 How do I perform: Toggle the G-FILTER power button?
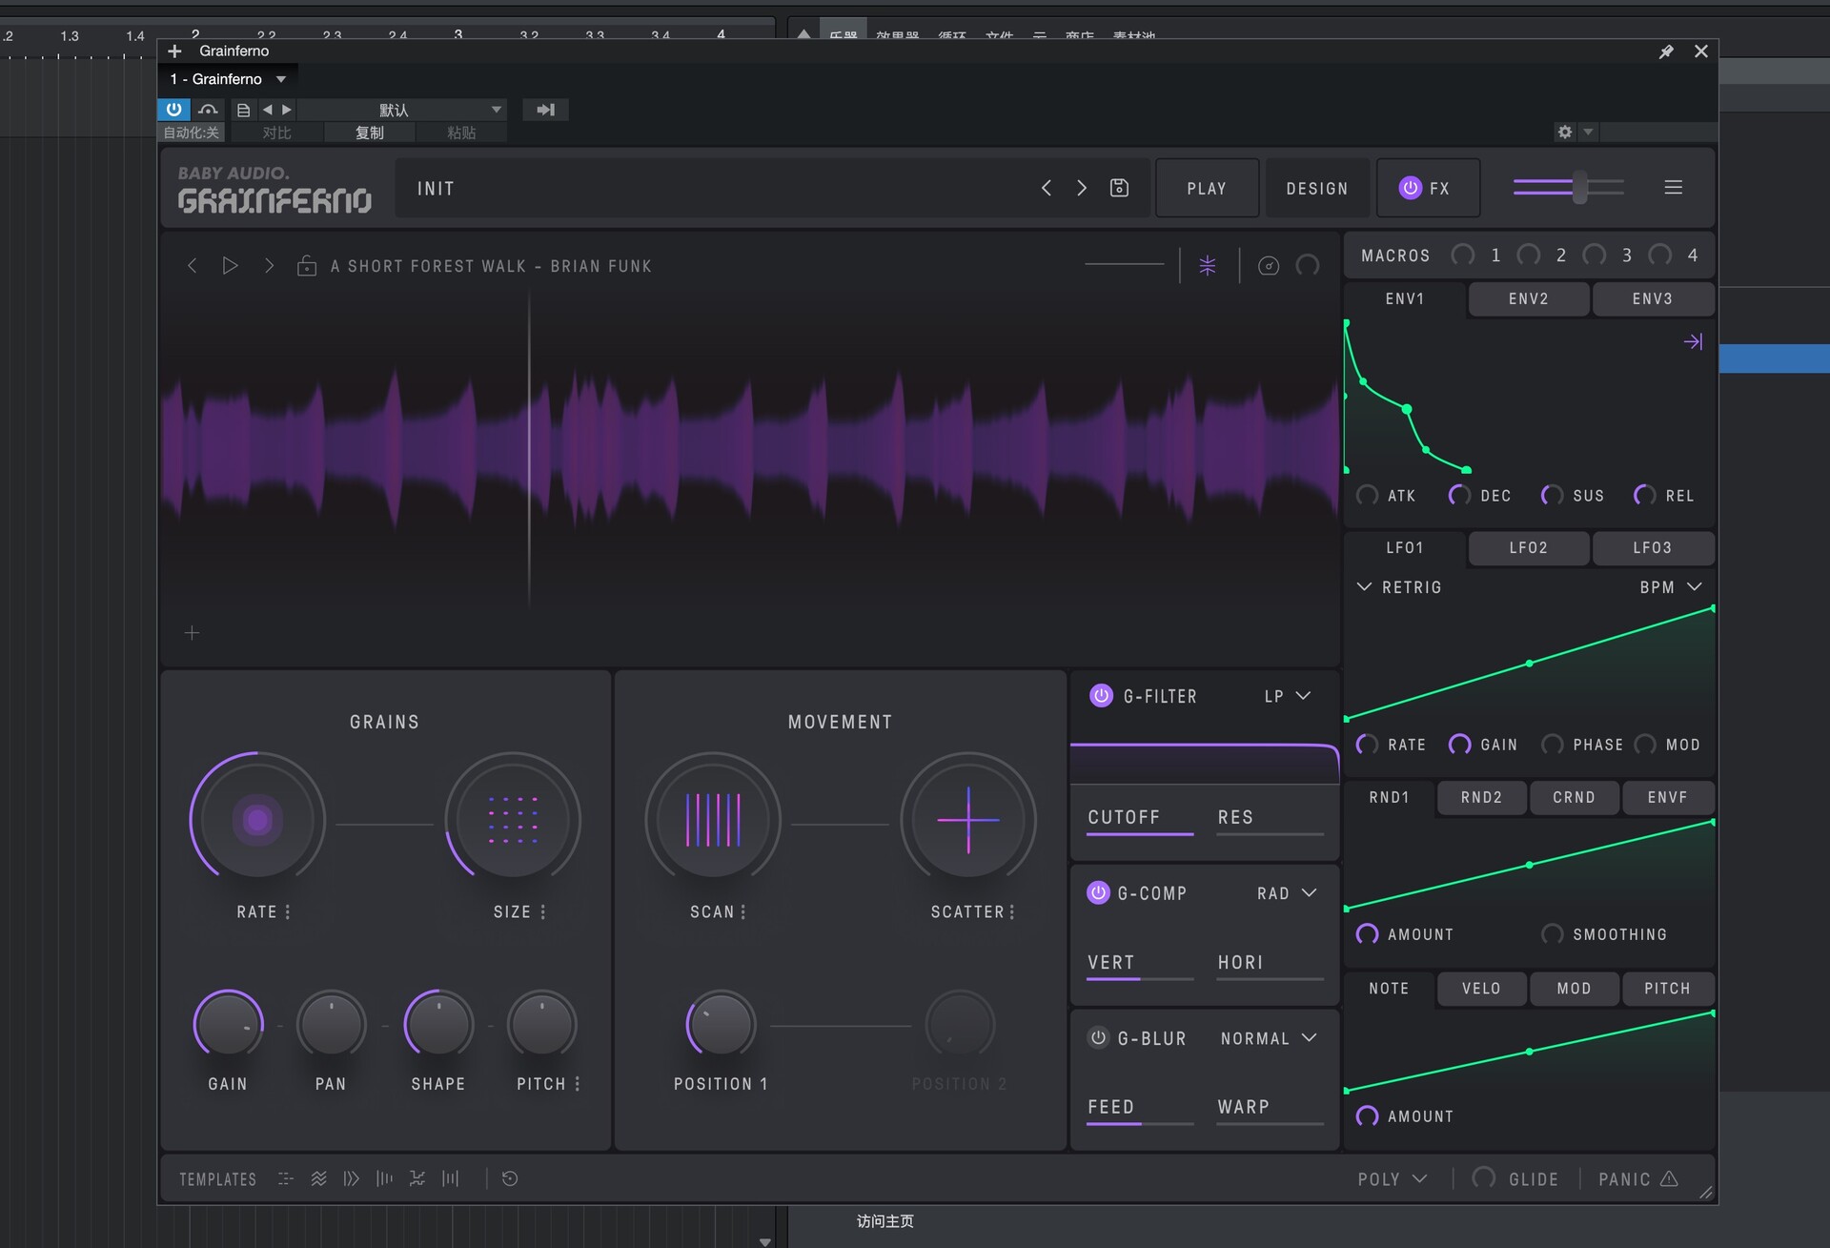1101,696
